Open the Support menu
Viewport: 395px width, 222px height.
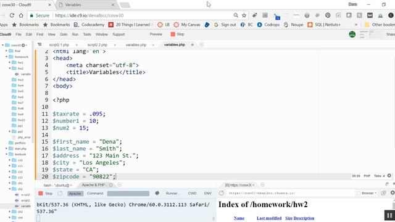(x=118, y=35)
